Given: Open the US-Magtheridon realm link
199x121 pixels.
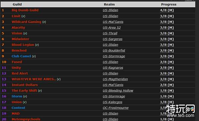Looking at the screenshot, I should pos(115,79).
